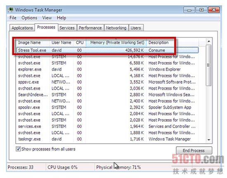Viewport: 227px width, 178px height.
Task: Click Processes: 33 in status bar
Action: (x=21, y=167)
